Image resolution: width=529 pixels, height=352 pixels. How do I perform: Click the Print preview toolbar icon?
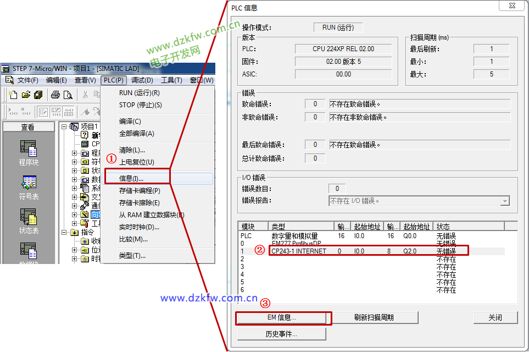(67, 95)
